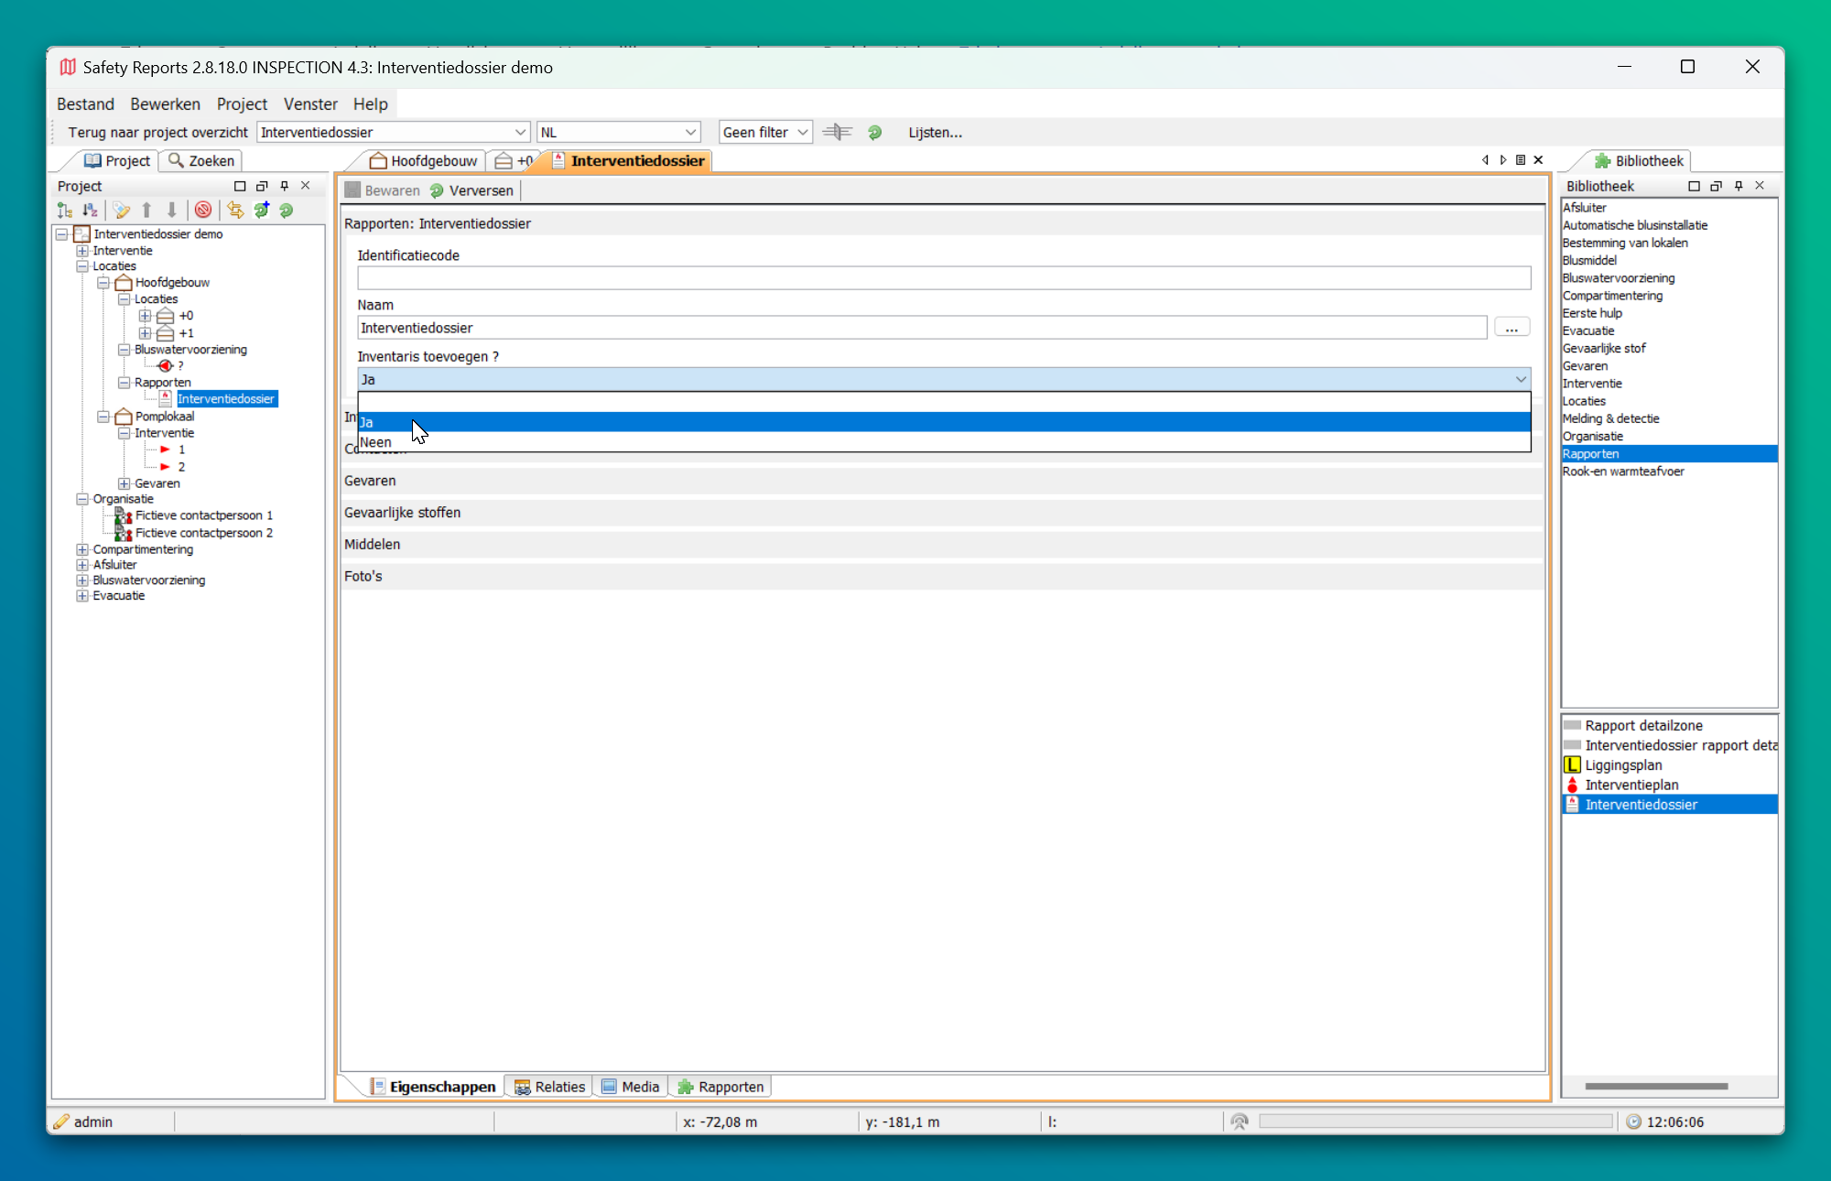Click the Identificatiecode input field
Screen dimensions: 1831x1181
click(x=943, y=277)
